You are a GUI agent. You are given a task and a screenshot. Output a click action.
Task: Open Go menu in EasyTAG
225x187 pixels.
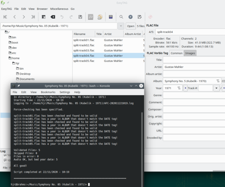click(72, 9)
